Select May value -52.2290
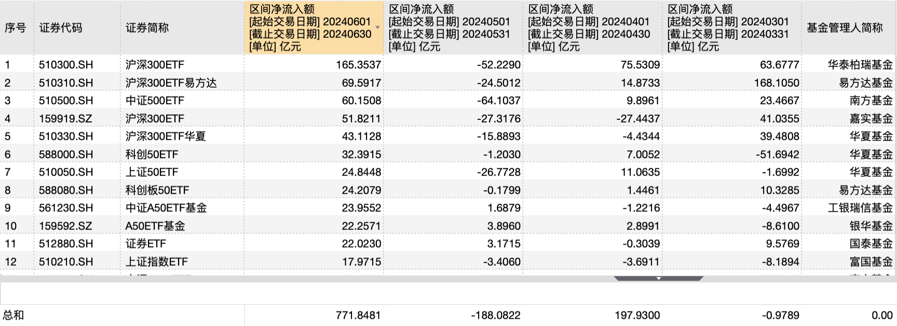This screenshot has width=897, height=326. pos(499,65)
